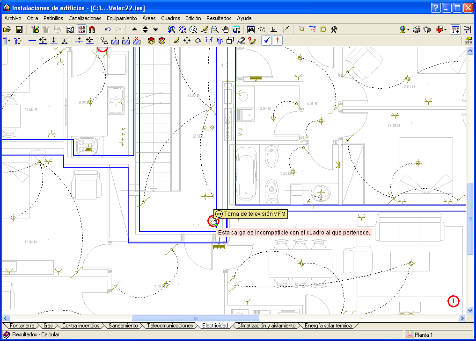Viewport: 476px width, 341px height.
Task: Save the project with the floppy disk icon
Action: tap(19, 29)
